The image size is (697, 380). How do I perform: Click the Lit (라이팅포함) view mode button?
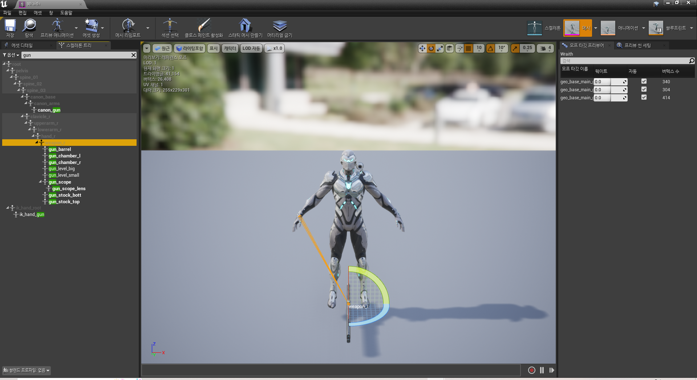point(190,48)
